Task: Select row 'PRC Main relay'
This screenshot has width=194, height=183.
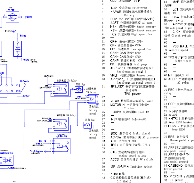Action: (178, 91)
